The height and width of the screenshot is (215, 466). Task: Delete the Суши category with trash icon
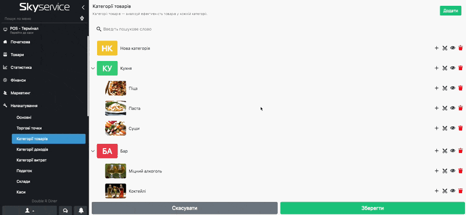[461, 128]
